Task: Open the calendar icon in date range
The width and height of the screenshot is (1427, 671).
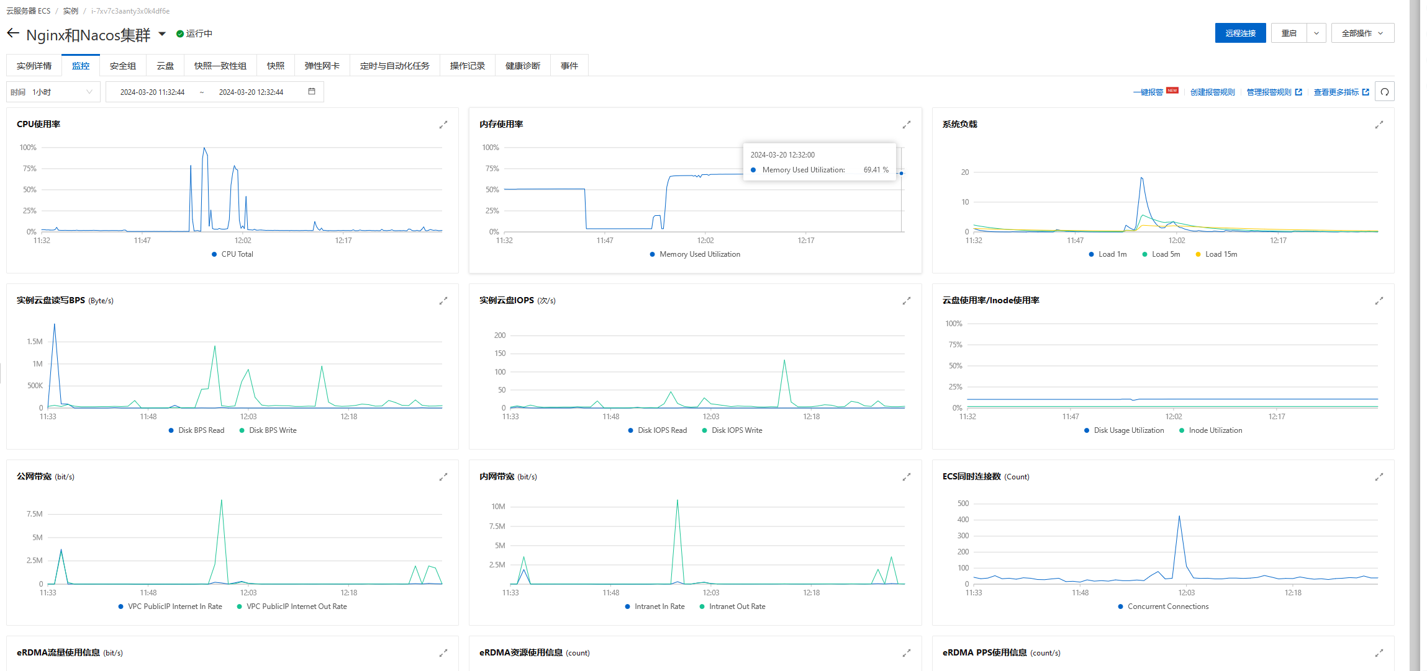Action: coord(312,91)
